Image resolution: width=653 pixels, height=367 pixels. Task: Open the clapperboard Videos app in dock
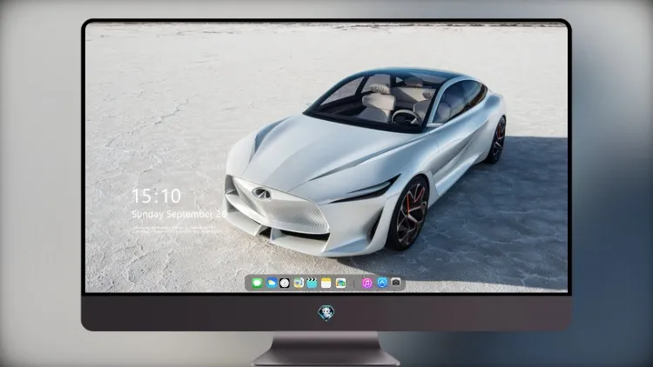pyautogui.click(x=312, y=283)
